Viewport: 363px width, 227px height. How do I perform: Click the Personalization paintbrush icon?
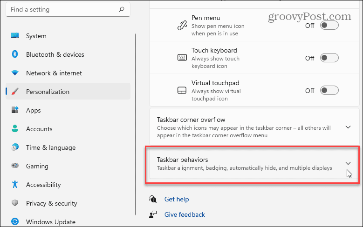click(x=15, y=91)
